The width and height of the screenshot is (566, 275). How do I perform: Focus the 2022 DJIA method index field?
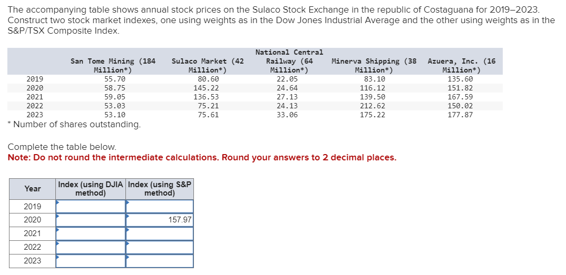[91, 247]
